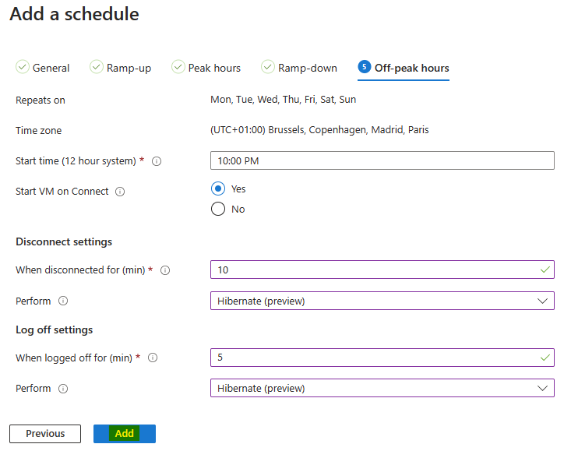Go to the Ramp-down tab
564x451 pixels.
tap(299, 68)
